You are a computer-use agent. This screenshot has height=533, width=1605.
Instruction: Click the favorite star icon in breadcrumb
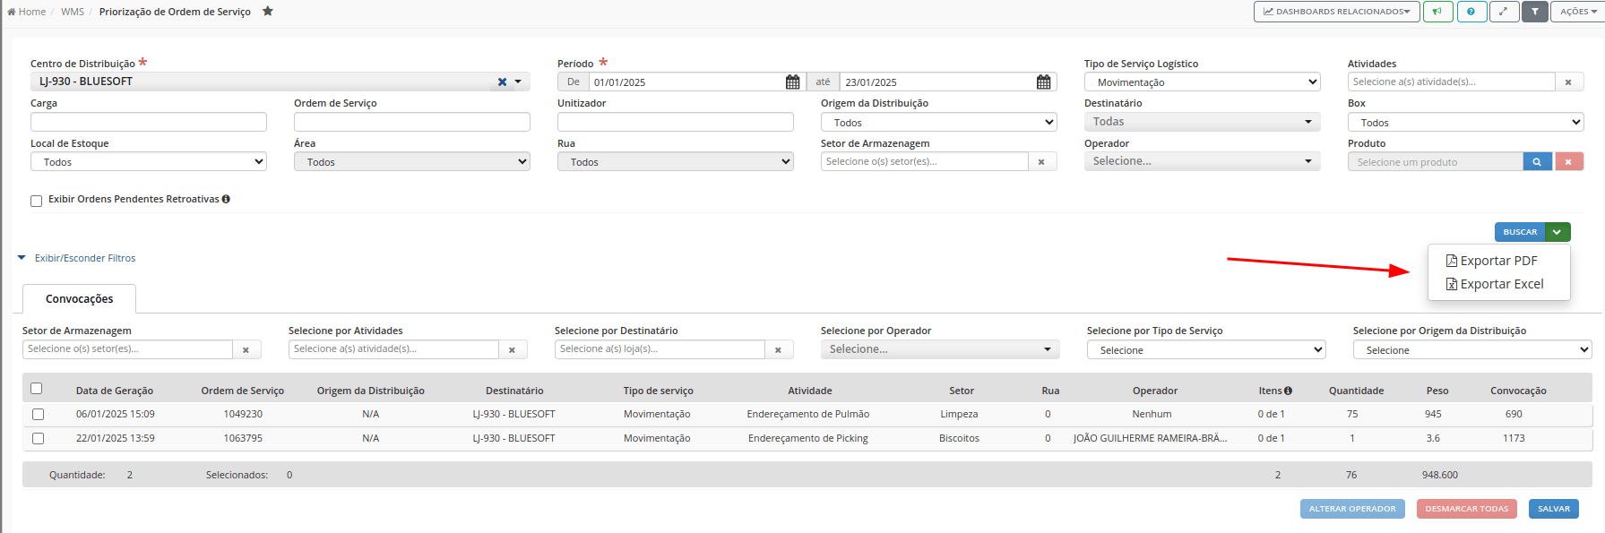click(x=267, y=11)
